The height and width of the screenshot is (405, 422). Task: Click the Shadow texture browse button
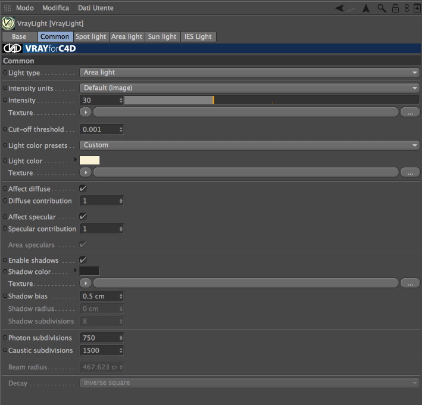click(410, 283)
